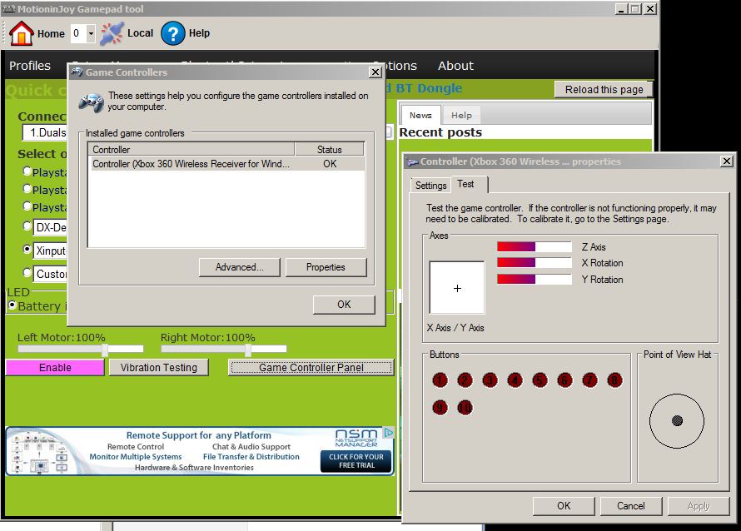Adjust the Left Motor slider thumb
Viewport: 741px width, 531px height.
[105, 349]
